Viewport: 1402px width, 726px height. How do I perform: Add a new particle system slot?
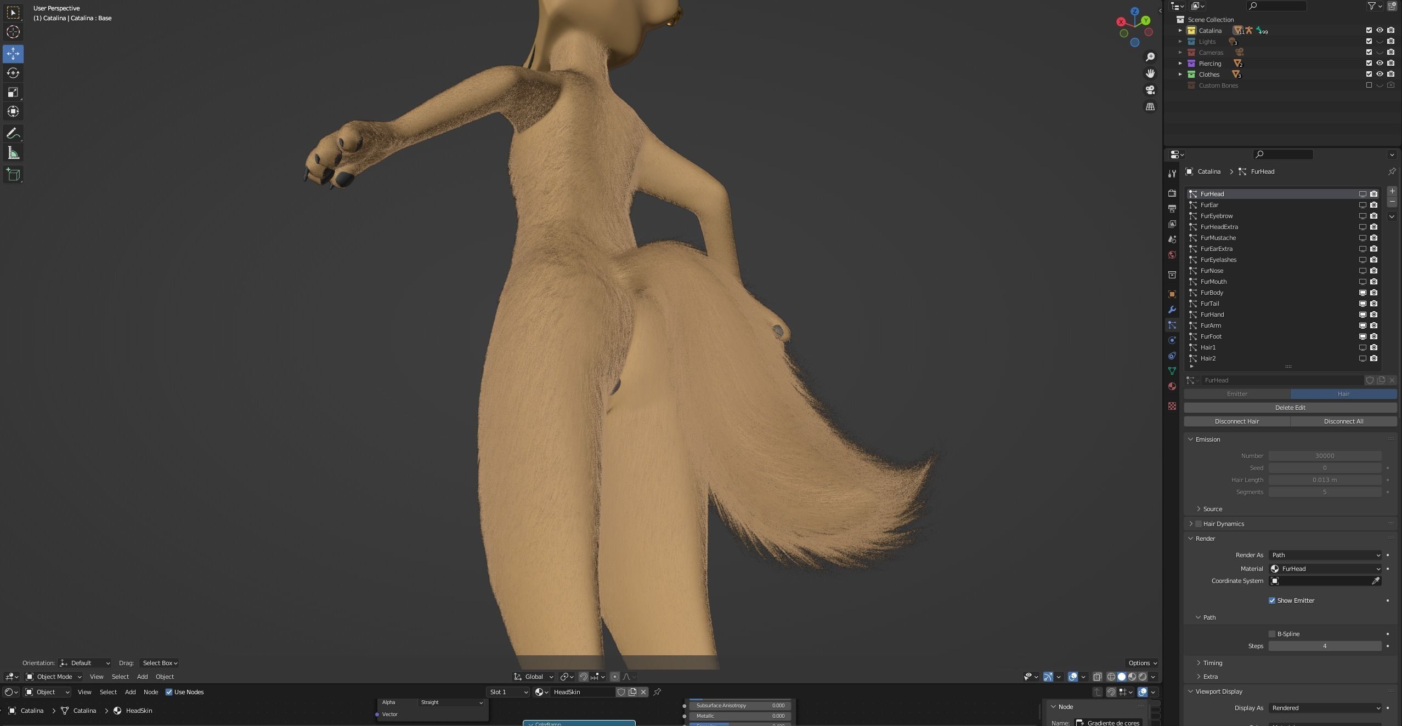(1392, 191)
